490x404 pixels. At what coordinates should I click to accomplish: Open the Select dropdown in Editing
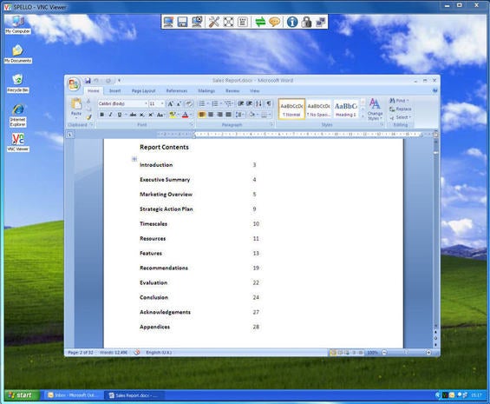click(x=401, y=117)
